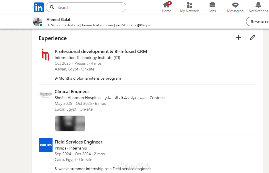Open the Philips company logo

46,145
